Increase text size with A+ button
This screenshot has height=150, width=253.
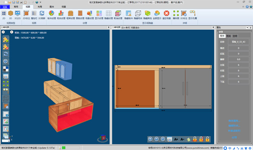(x=176, y=139)
